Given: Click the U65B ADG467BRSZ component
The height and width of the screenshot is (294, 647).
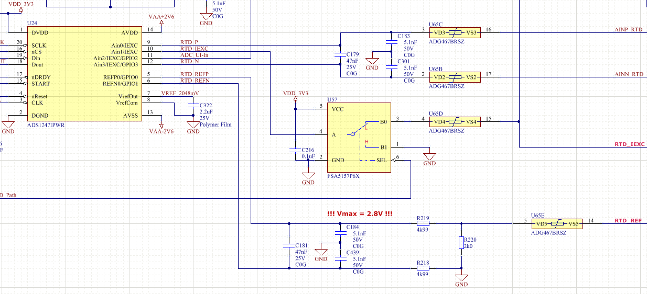Looking at the screenshot, I should click(x=454, y=77).
